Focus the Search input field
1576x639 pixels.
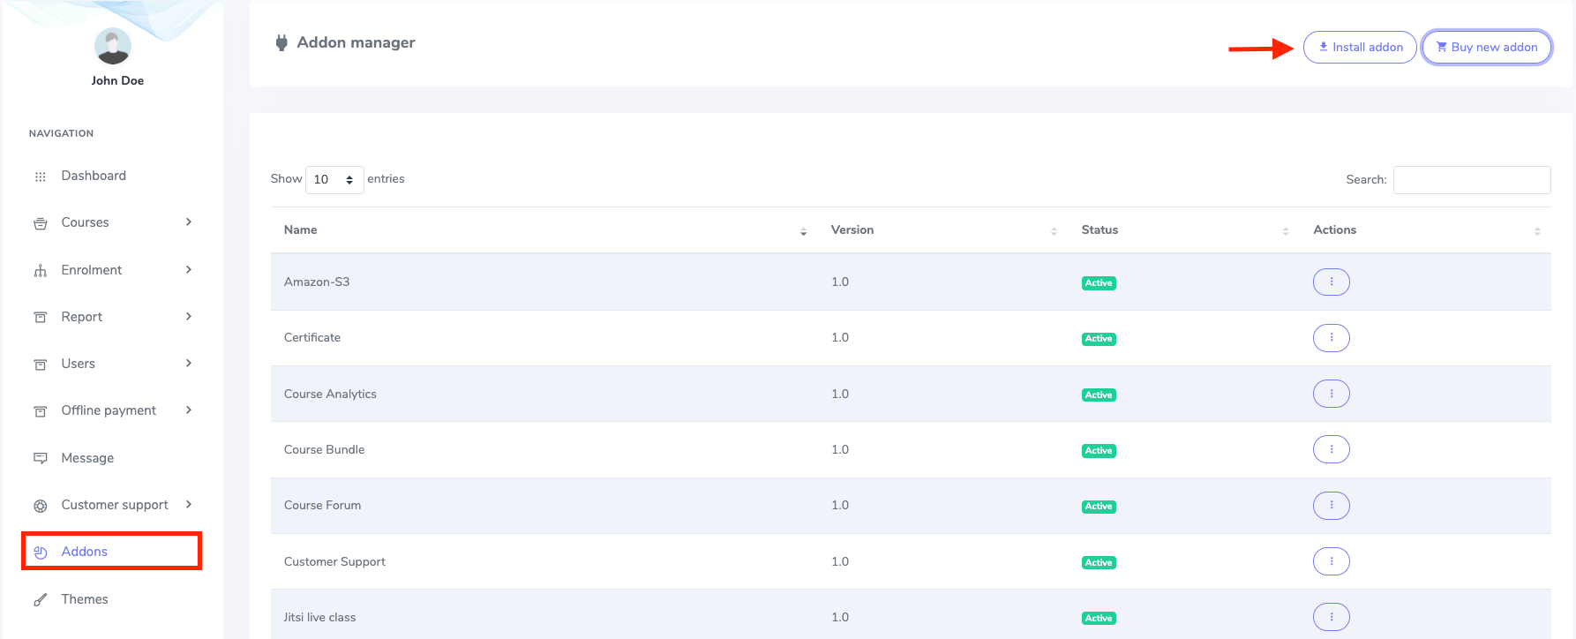(x=1471, y=180)
